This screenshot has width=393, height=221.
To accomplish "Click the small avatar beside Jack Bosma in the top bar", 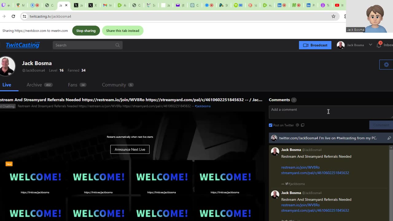I will pyautogui.click(x=340, y=45).
